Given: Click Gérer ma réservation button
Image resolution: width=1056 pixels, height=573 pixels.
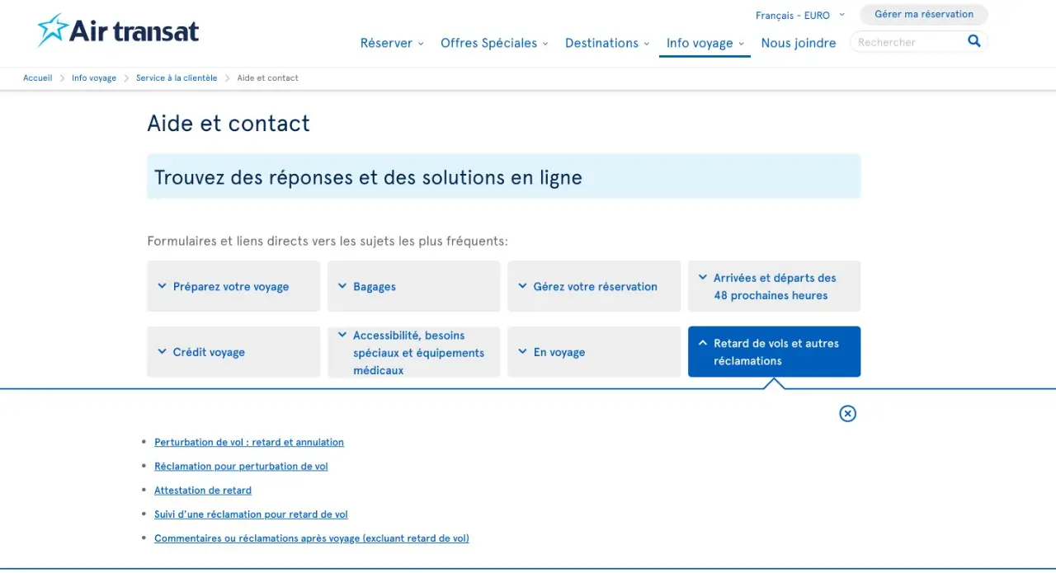Looking at the screenshot, I should point(924,14).
